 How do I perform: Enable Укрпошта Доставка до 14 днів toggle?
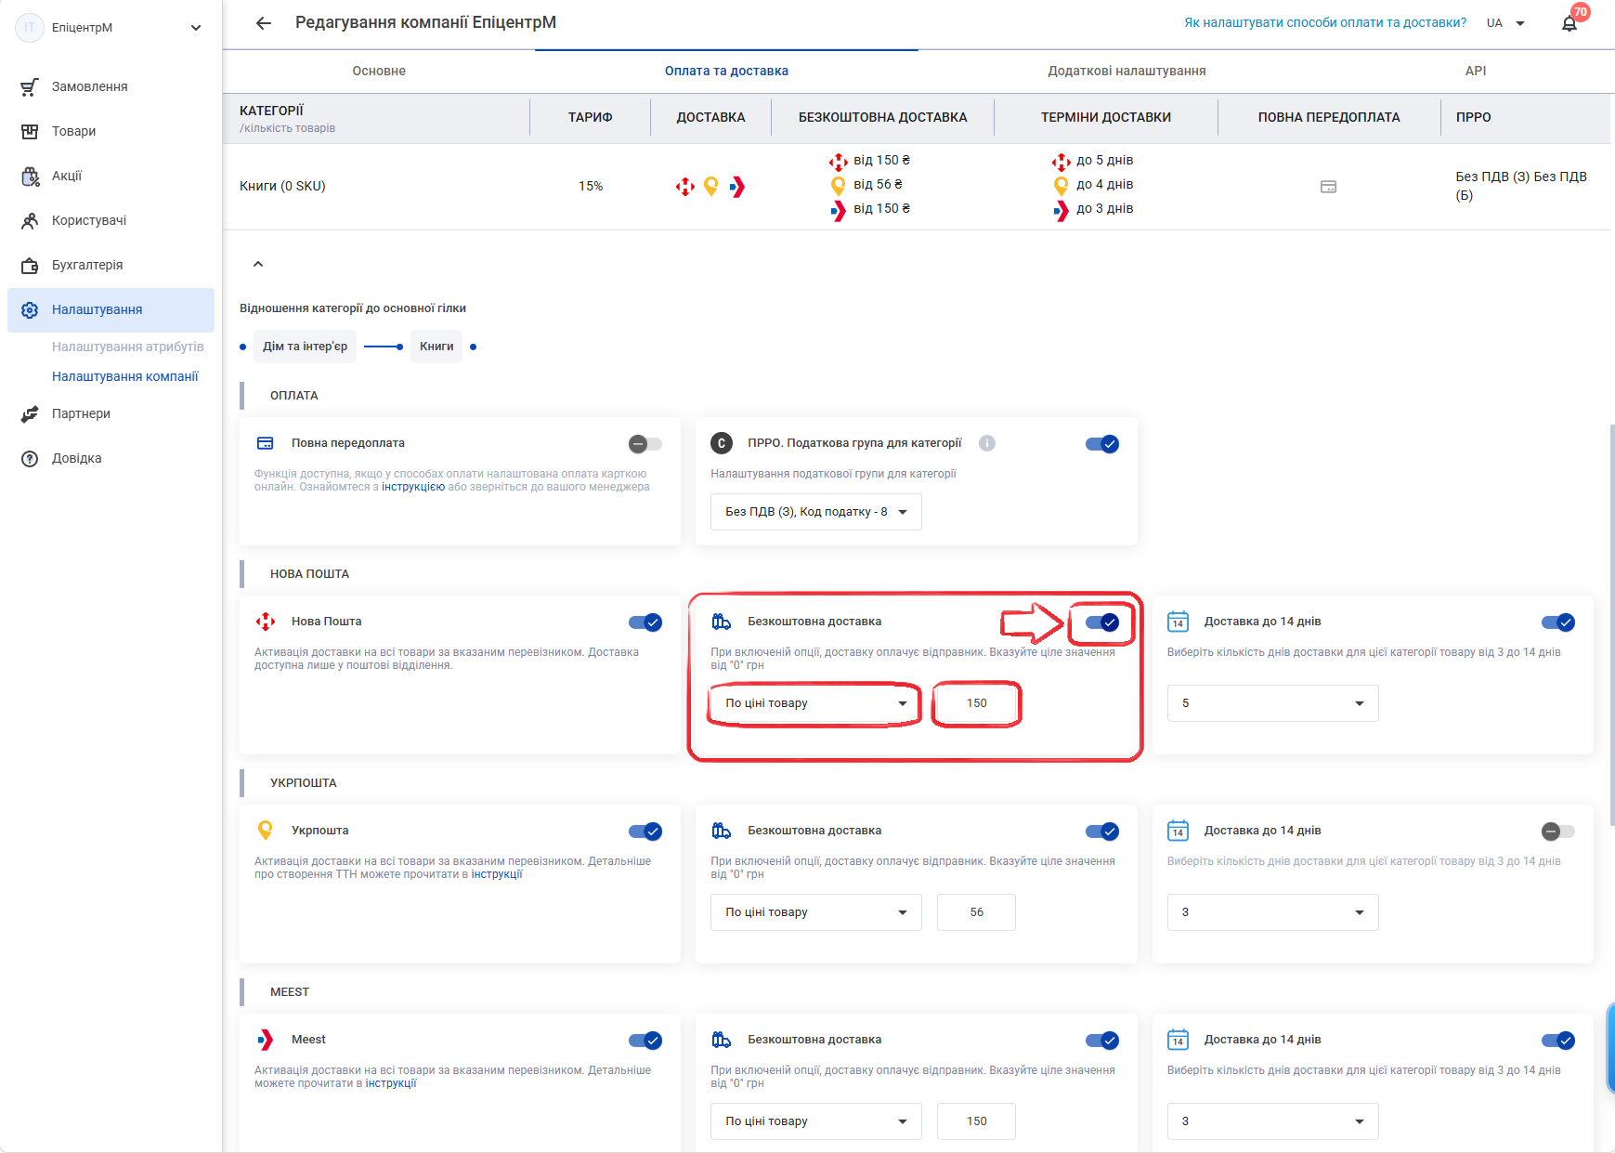coord(1558,832)
